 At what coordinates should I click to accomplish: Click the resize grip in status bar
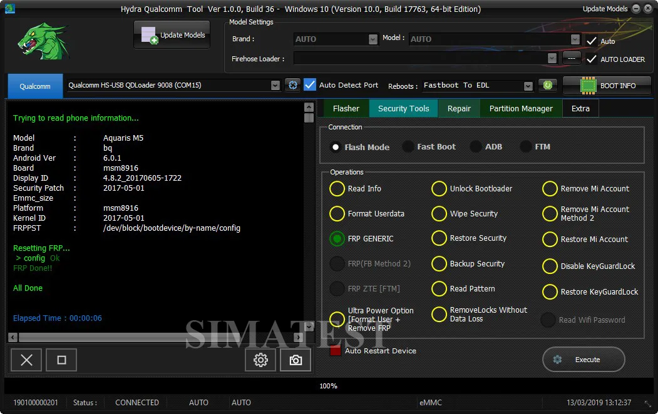point(648,403)
